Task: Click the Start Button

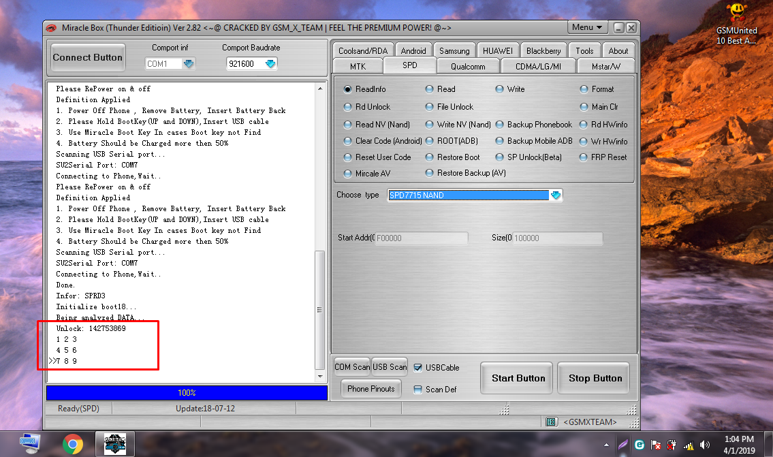Action: (x=518, y=378)
